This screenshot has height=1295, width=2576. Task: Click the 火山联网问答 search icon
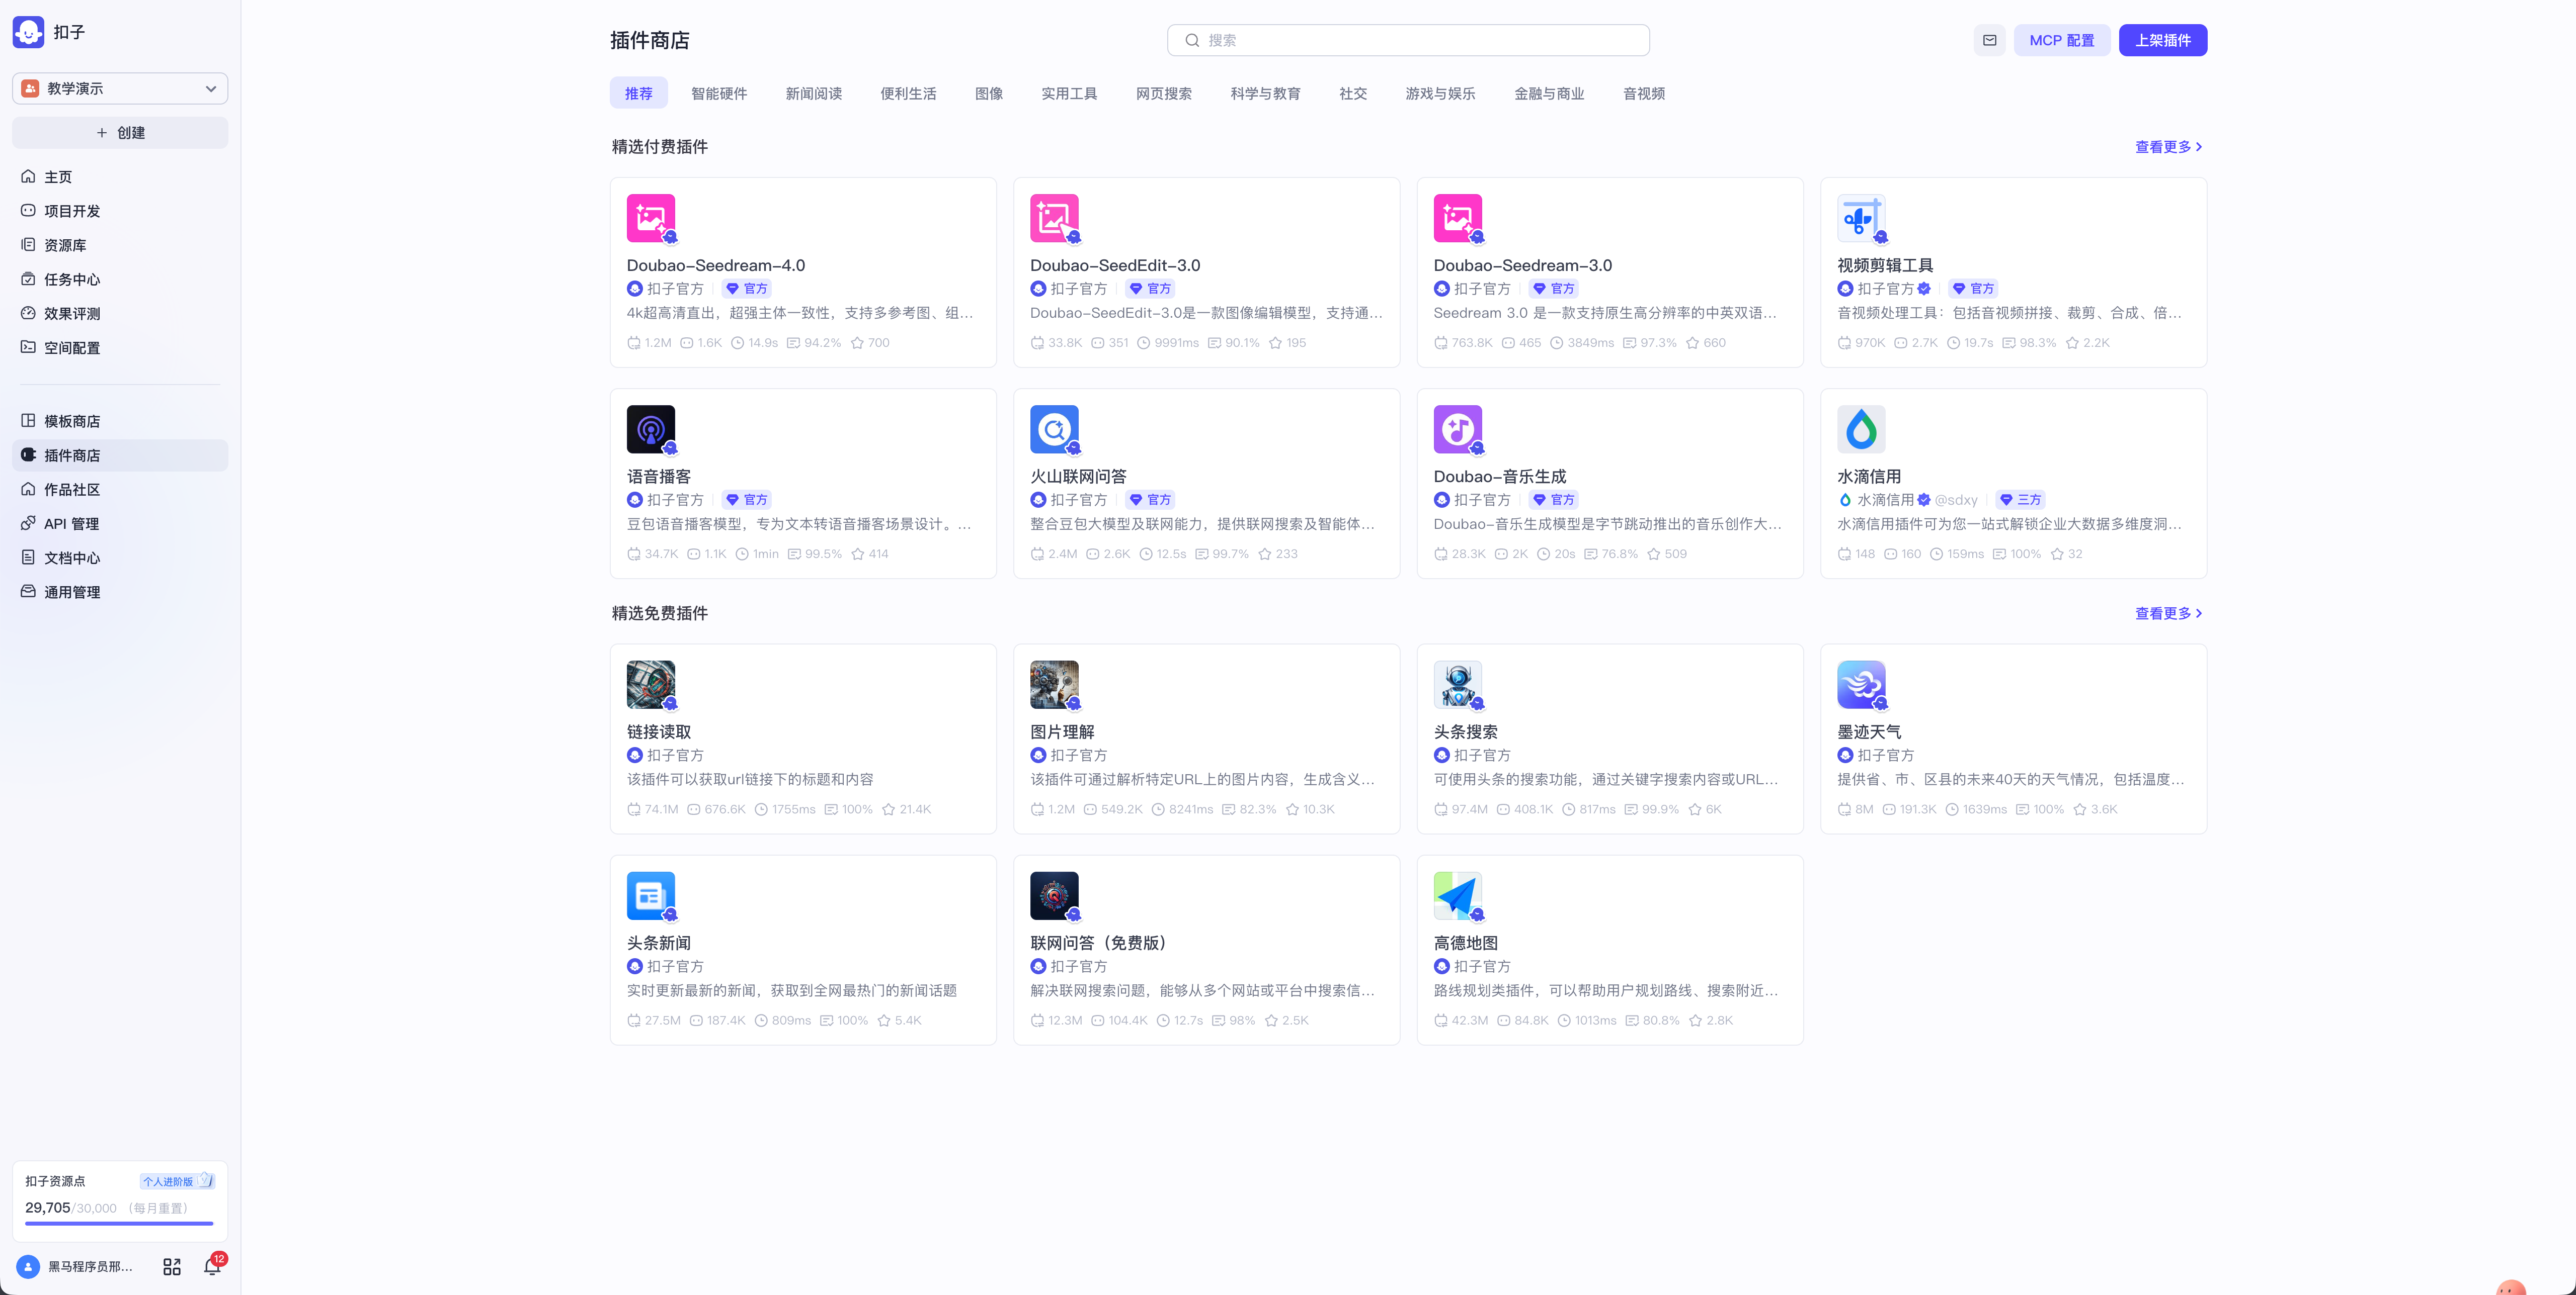[x=1054, y=429]
